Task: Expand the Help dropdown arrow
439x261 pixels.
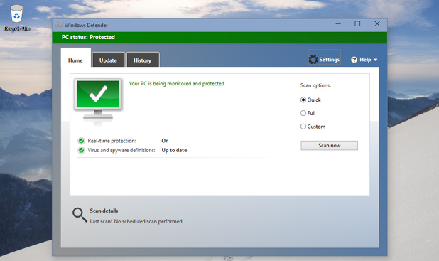Action: 376,60
